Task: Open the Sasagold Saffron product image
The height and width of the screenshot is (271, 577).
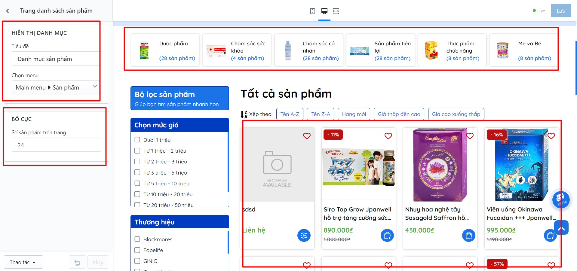Action: (440, 165)
